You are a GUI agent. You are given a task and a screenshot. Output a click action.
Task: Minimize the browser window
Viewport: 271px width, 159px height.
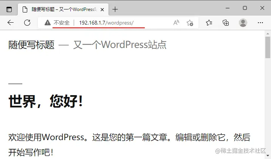[x=228, y=8]
